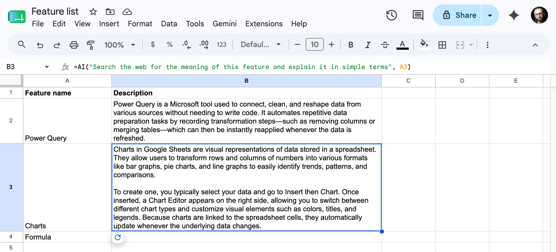Open the Extensions menu

(x=264, y=24)
